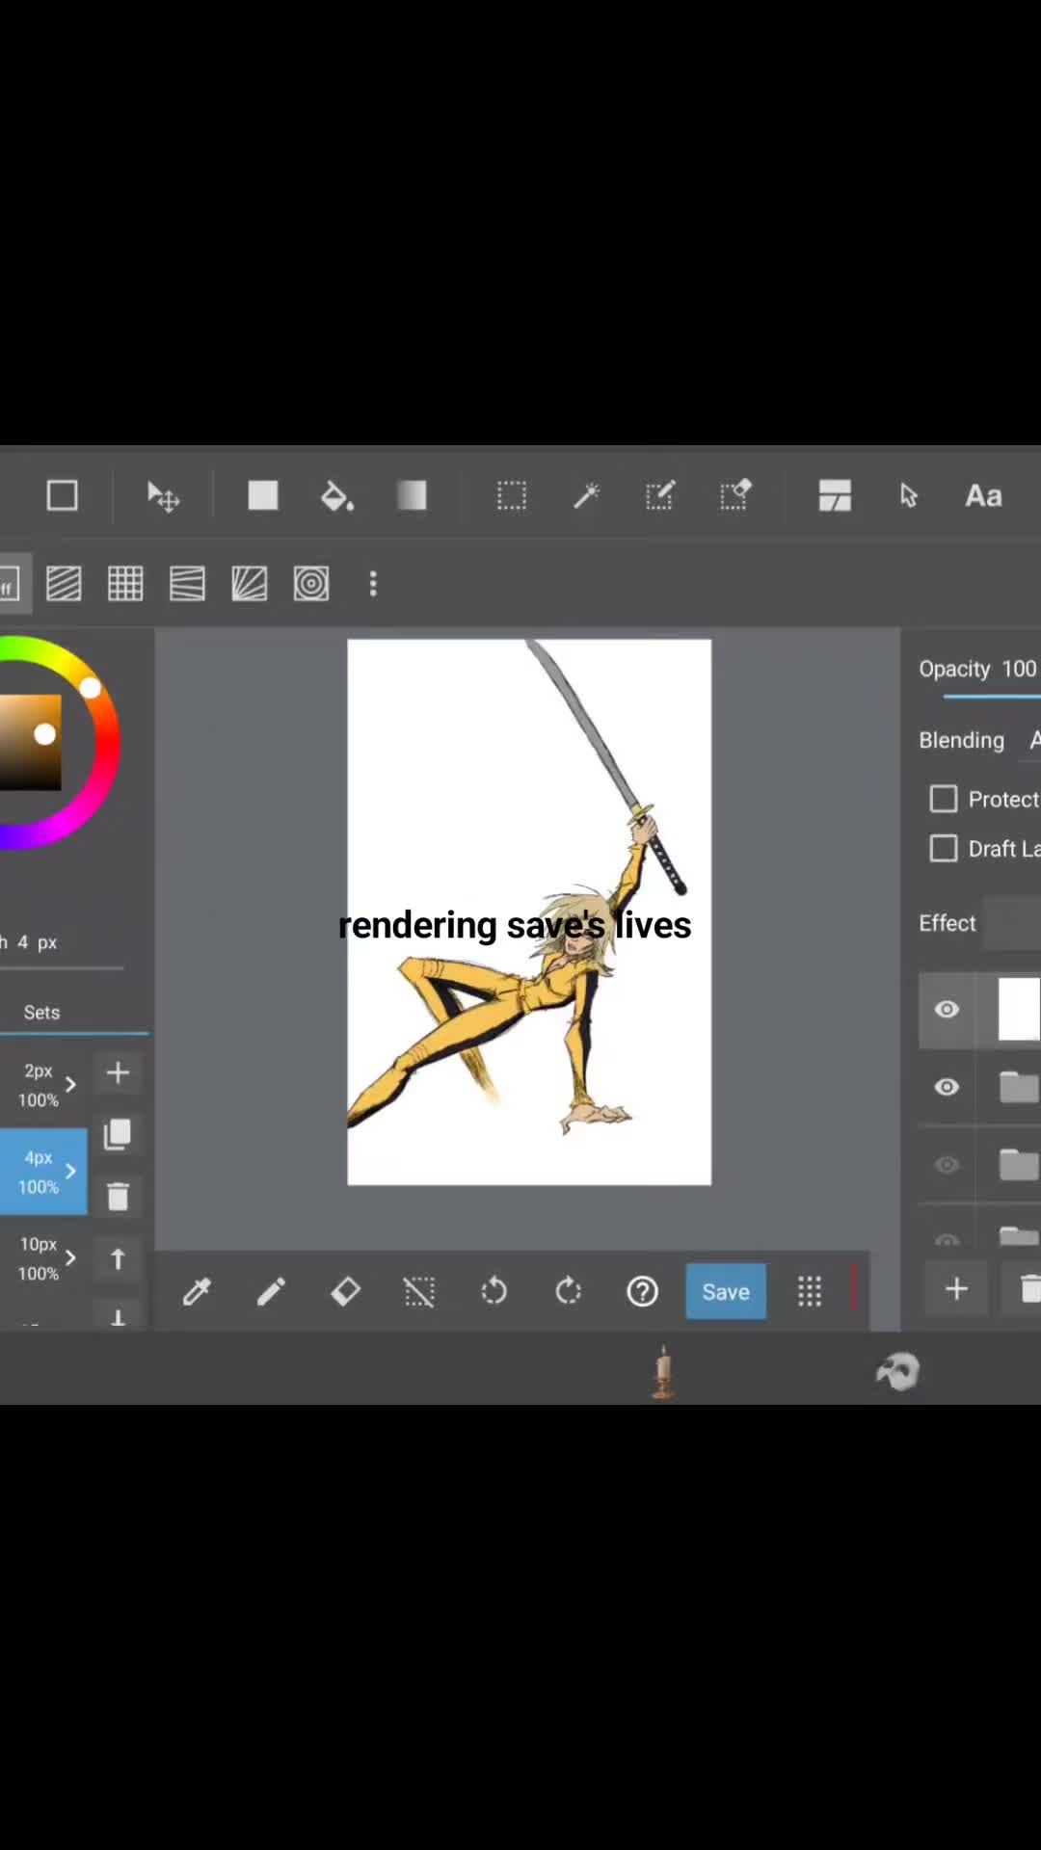This screenshot has height=1850, width=1041.
Task: Open snap guide more options menu
Action: [373, 584]
